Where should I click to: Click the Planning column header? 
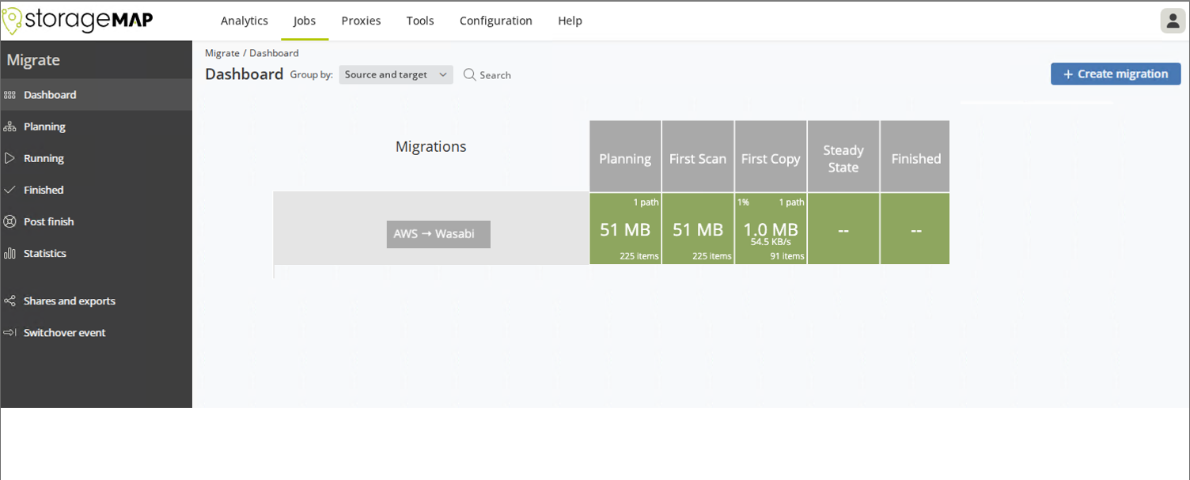click(625, 157)
